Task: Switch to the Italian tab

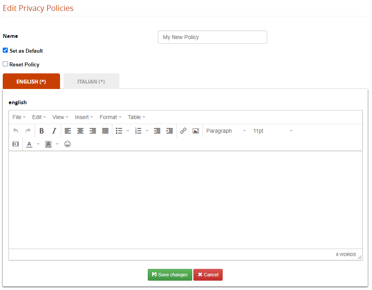Action: (x=91, y=82)
